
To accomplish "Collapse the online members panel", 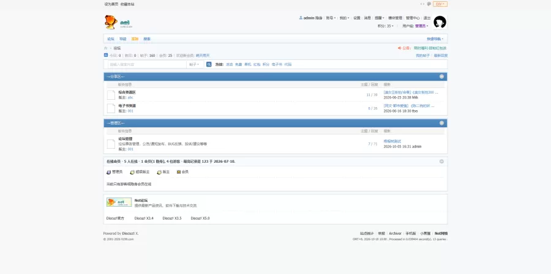I will [441, 161].
